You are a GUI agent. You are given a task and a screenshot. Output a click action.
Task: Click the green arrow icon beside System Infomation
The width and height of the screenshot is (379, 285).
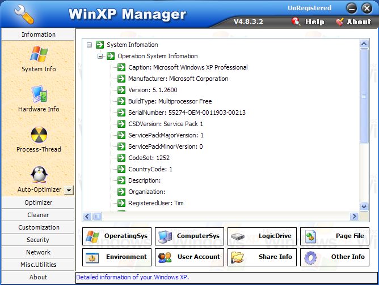click(x=100, y=45)
